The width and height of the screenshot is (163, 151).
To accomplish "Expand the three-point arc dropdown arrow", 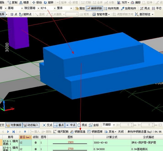I will click(x=64, y=14).
